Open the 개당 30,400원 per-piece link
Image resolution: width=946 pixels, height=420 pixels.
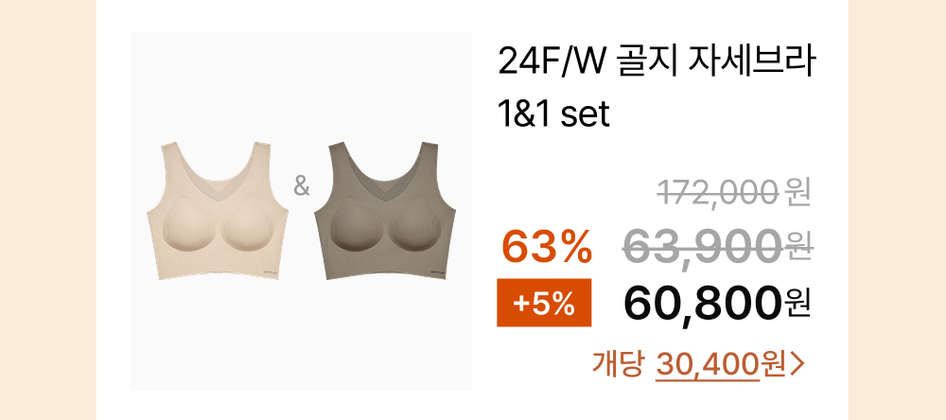[x=699, y=365]
